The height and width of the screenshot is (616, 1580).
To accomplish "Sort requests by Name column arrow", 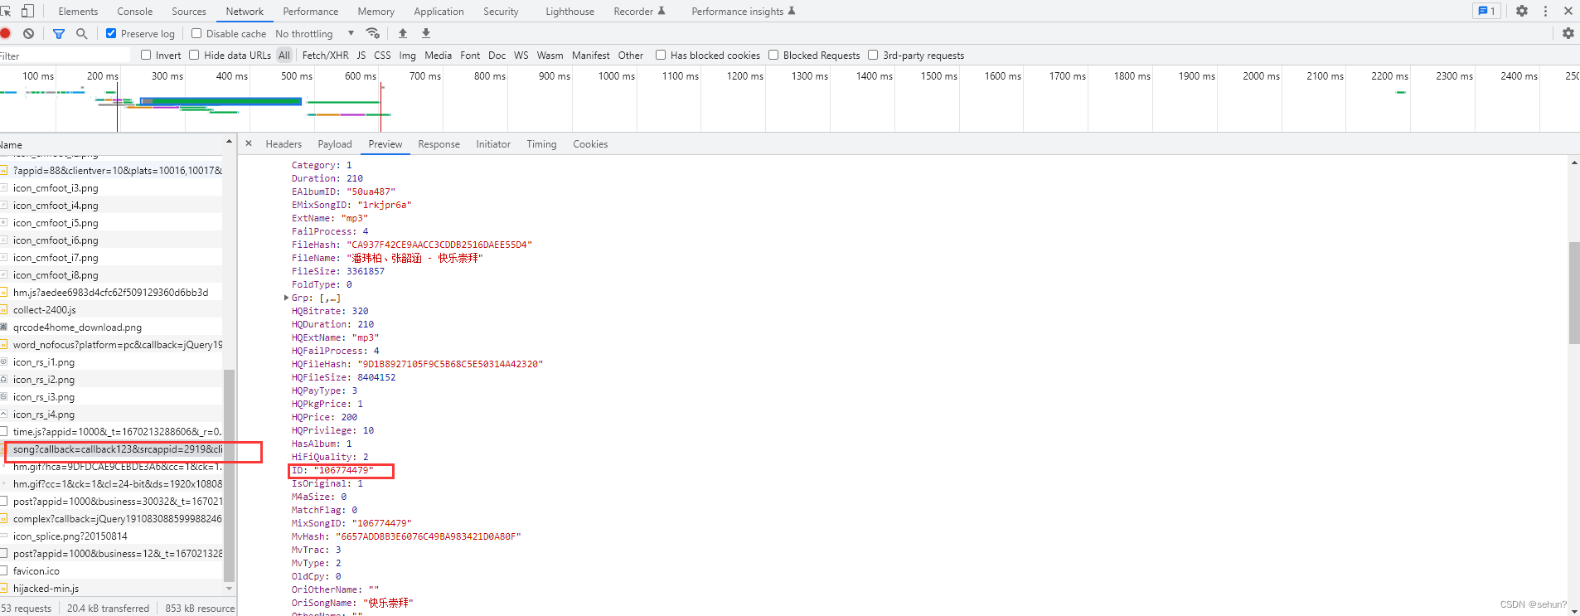I will [229, 143].
